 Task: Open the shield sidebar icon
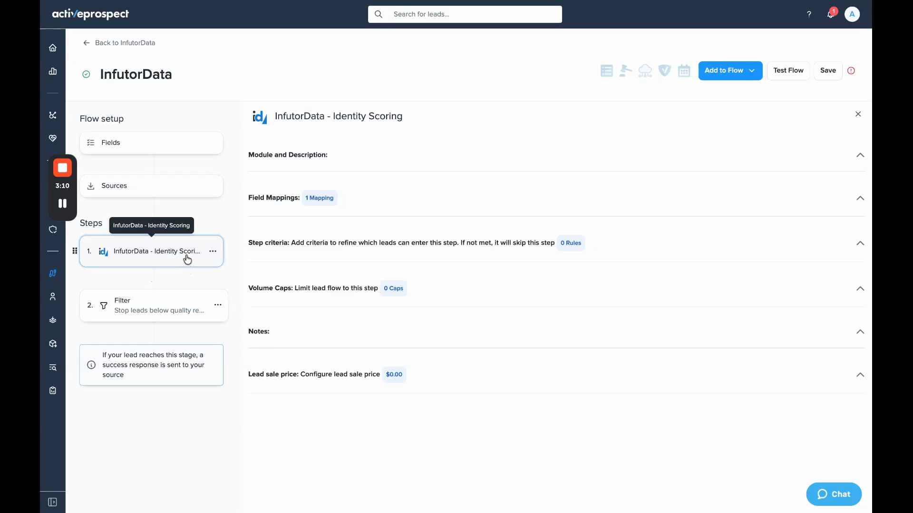coord(53,229)
